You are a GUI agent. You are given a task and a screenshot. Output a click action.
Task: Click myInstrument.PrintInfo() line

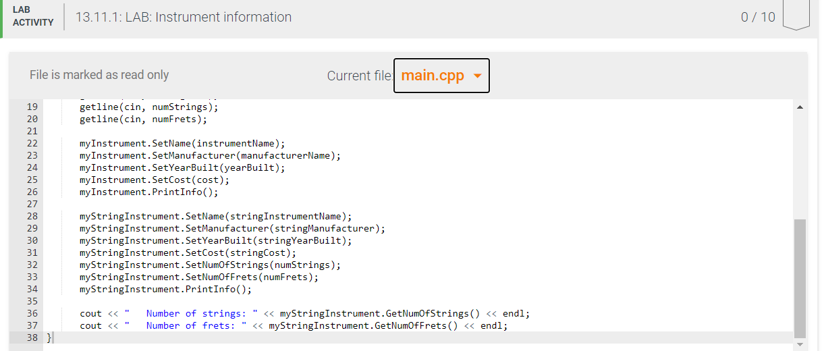tap(149, 192)
